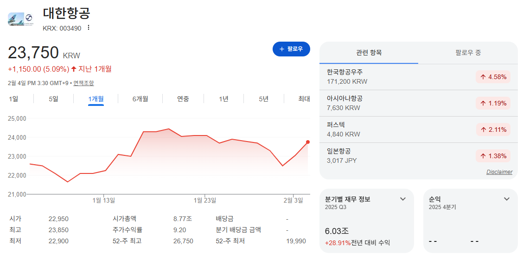Image resolution: width=523 pixels, height=259 pixels.
Task: Open the 관련 항목 tab
Action: point(369,53)
